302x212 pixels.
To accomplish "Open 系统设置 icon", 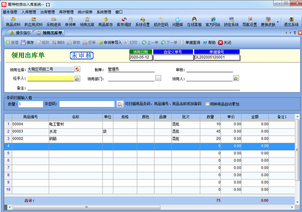I will click(x=142, y=22).
